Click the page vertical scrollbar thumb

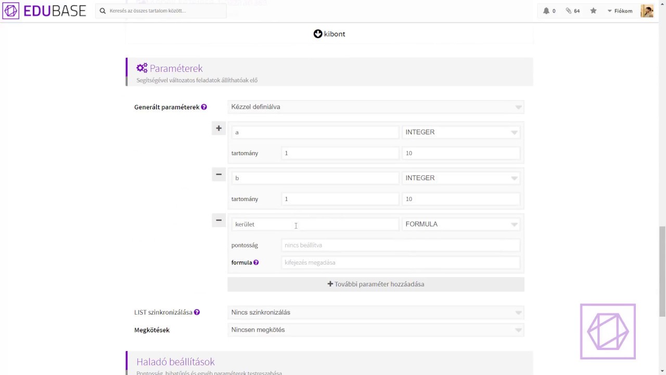[662, 271]
